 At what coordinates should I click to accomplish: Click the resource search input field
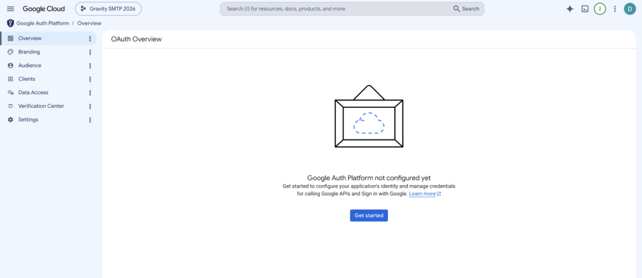336,9
